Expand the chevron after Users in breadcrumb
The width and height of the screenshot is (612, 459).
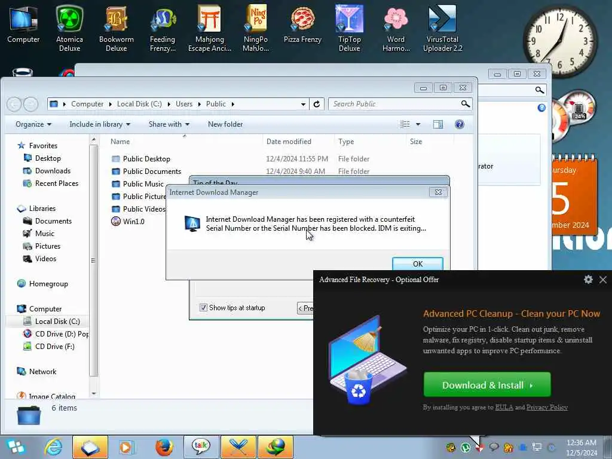coord(200,104)
